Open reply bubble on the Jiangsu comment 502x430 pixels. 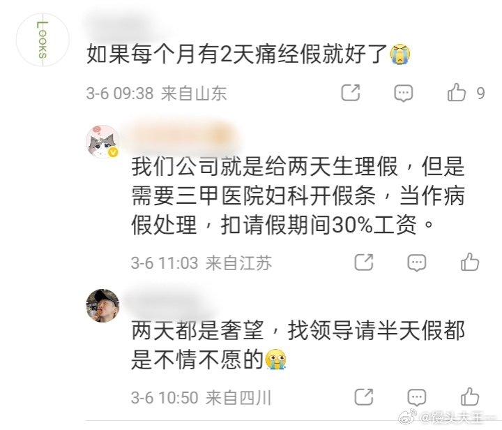point(416,263)
